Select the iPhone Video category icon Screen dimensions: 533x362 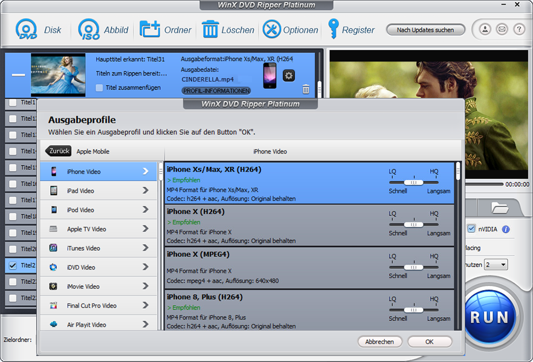[54, 171]
